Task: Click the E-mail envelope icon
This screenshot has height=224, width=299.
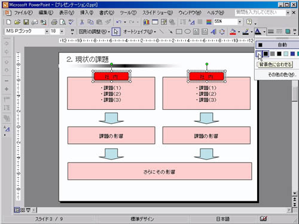Action: 35,22
